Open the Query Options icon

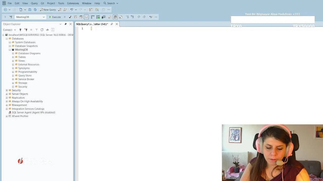coord(81,17)
